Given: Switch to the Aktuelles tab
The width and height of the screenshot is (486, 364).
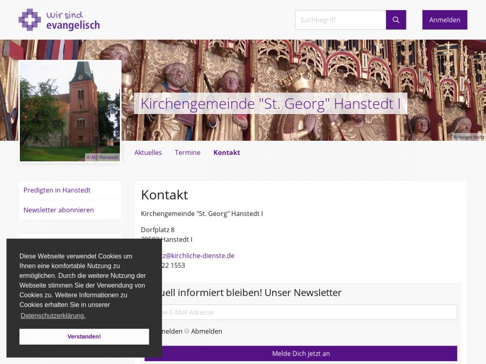Looking at the screenshot, I should pos(148,152).
